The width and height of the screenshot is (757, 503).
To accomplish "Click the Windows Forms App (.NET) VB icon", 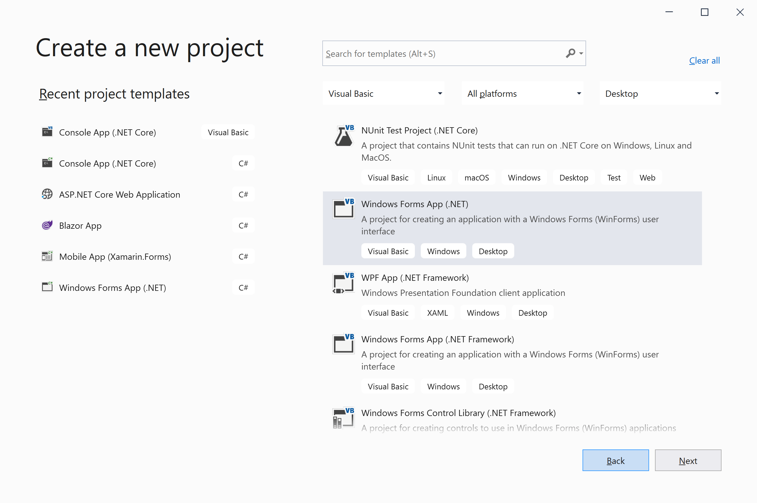I will [343, 209].
